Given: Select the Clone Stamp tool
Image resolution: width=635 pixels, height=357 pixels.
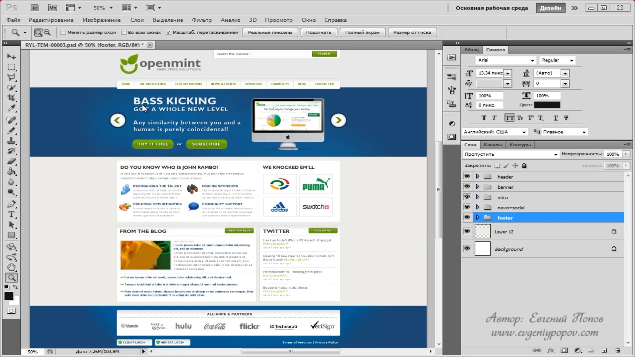Looking at the screenshot, I should (11, 140).
